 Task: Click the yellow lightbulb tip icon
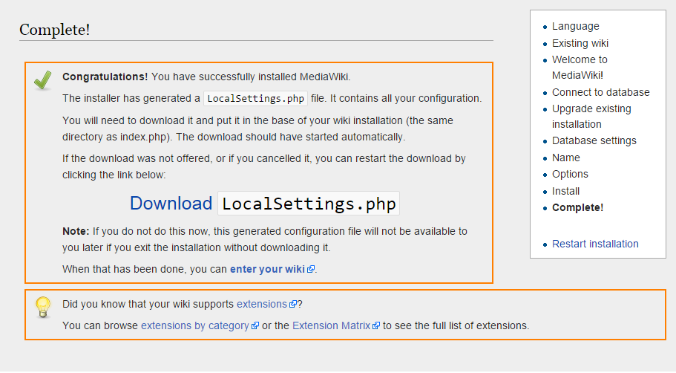pos(43,307)
